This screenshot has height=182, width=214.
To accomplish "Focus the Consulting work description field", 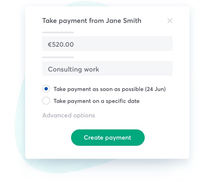I will tap(107, 68).
